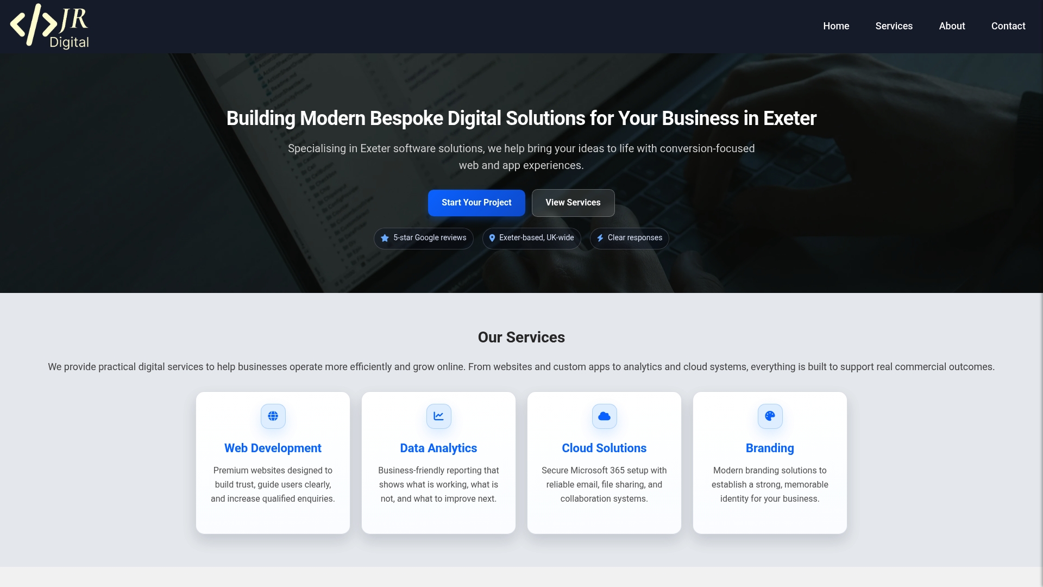Screen dimensions: 1043x587
Task: Click the 'Exeter-based, UK-wide' badge text
Action: (x=536, y=238)
